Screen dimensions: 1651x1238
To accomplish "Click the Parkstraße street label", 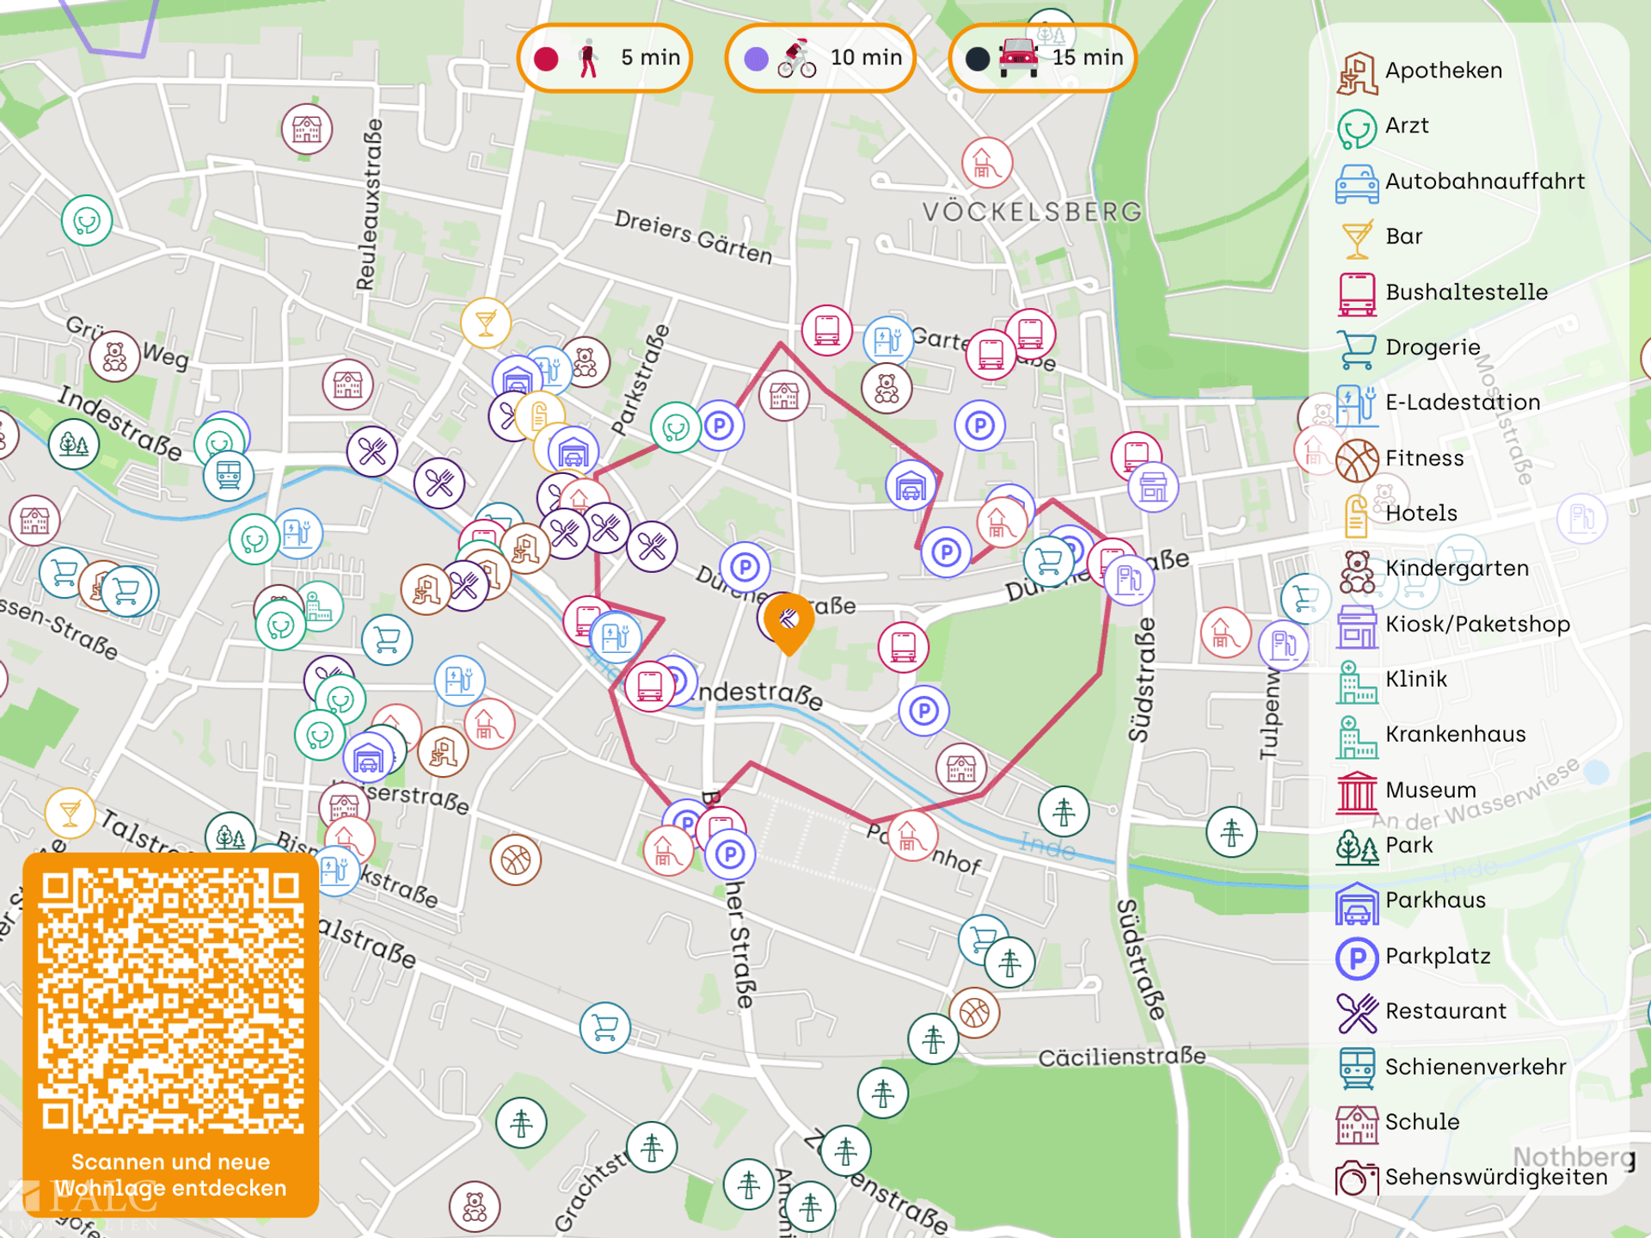I will pos(640,379).
